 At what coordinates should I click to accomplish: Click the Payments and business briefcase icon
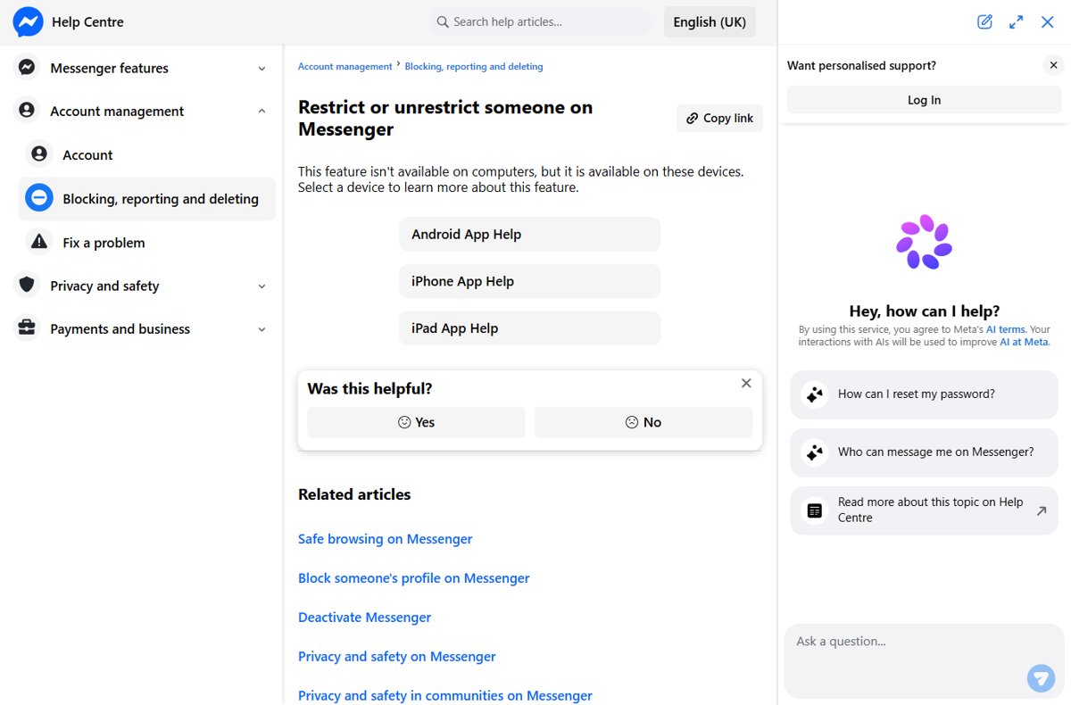27,328
